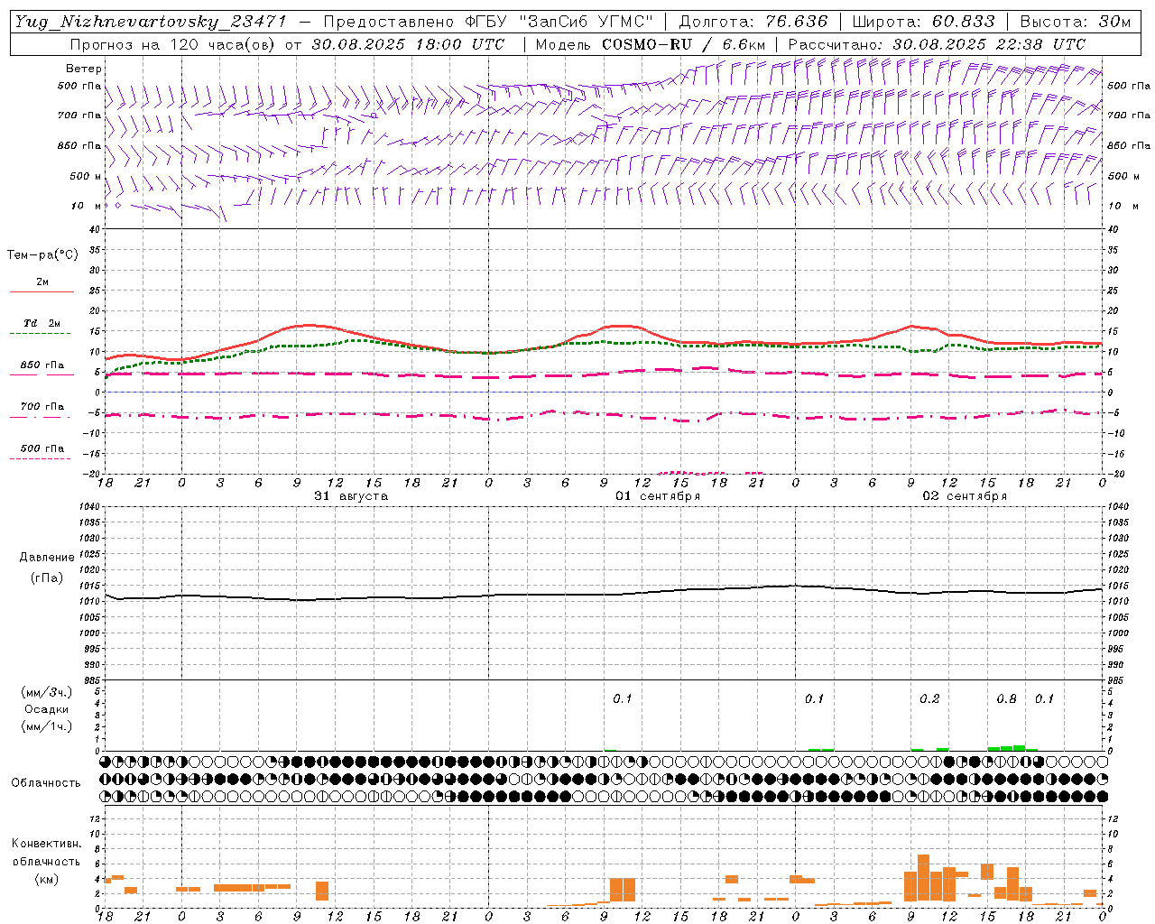Click "Рассчитано: 30.08.2025 22:38 UTC" timestamp
The height and width of the screenshot is (924, 1155).
pyautogui.click(x=937, y=44)
